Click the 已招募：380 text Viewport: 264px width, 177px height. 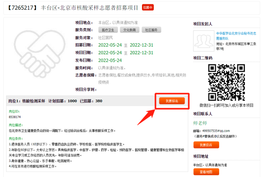click(91, 101)
